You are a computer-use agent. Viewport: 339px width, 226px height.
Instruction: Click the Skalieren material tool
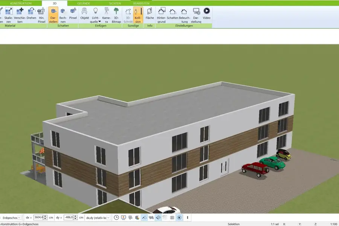tap(9, 15)
